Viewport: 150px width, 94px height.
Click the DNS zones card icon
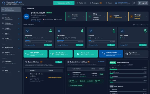click(122, 31)
